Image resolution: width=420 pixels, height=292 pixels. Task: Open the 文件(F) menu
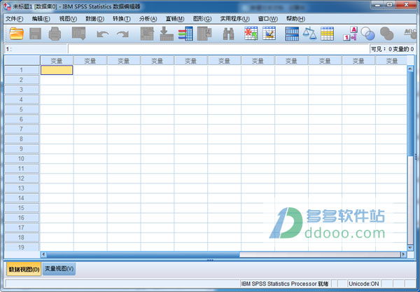coord(15,19)
